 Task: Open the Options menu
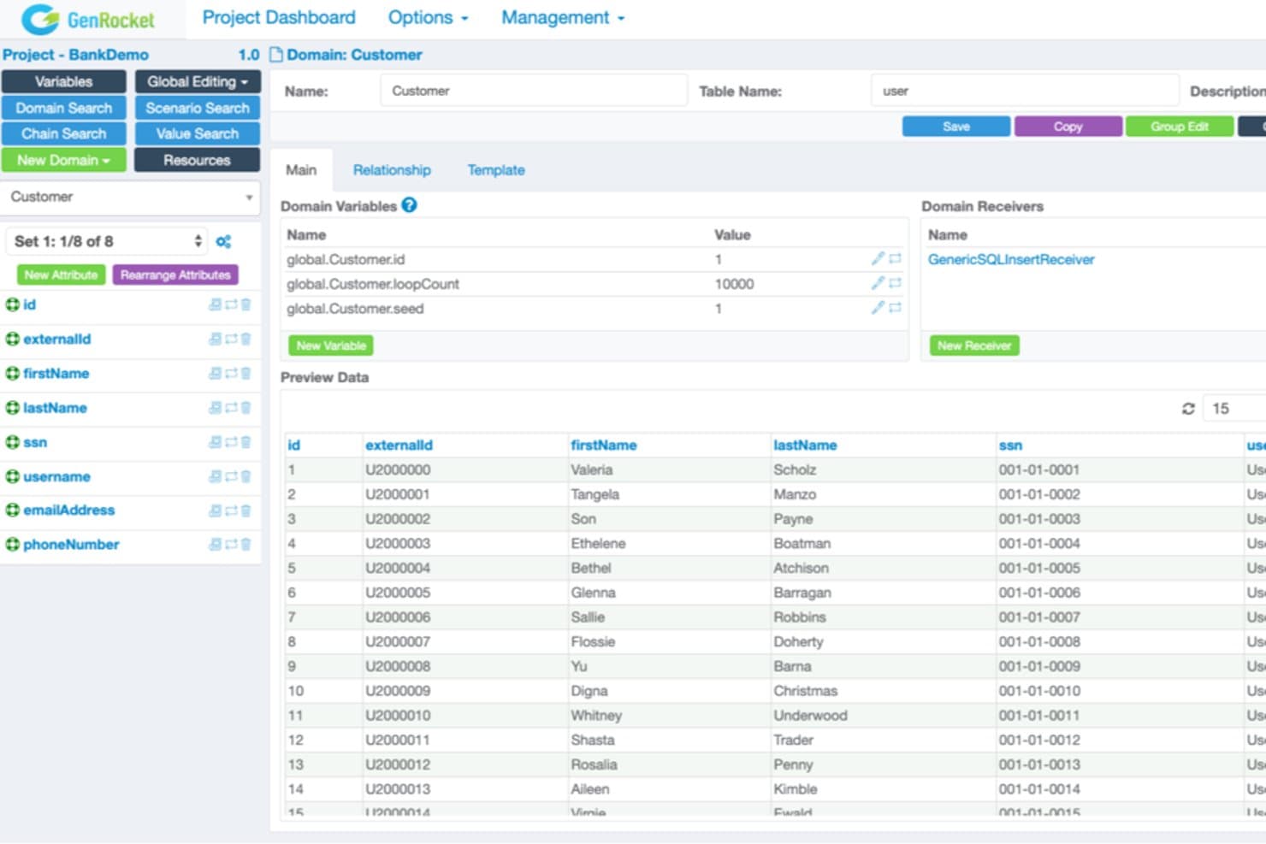pyautogui.click(x=429, y=17)
